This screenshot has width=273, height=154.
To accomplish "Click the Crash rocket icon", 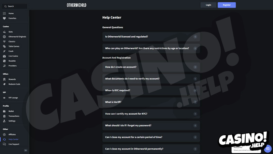I will (4, 51).
